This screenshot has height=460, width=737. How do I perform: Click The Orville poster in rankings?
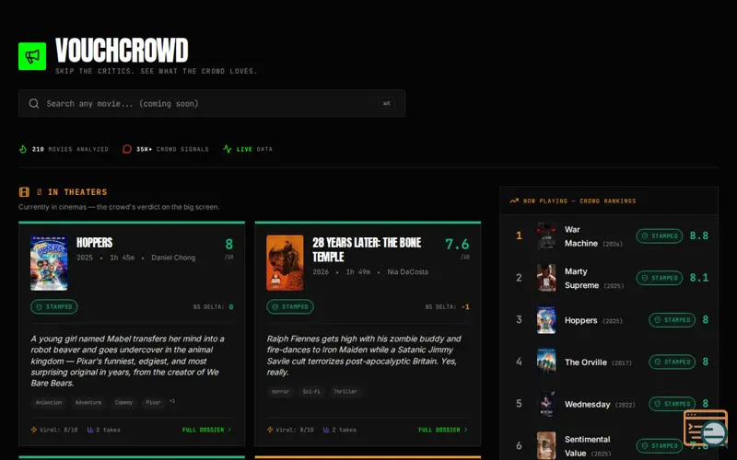(546, 362)
